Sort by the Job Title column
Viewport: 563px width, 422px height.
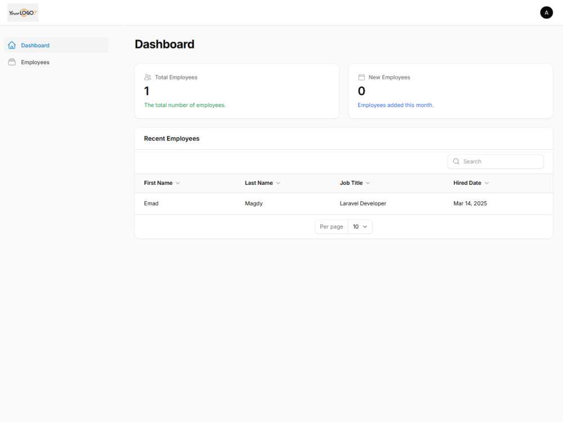tap(355, 183)
